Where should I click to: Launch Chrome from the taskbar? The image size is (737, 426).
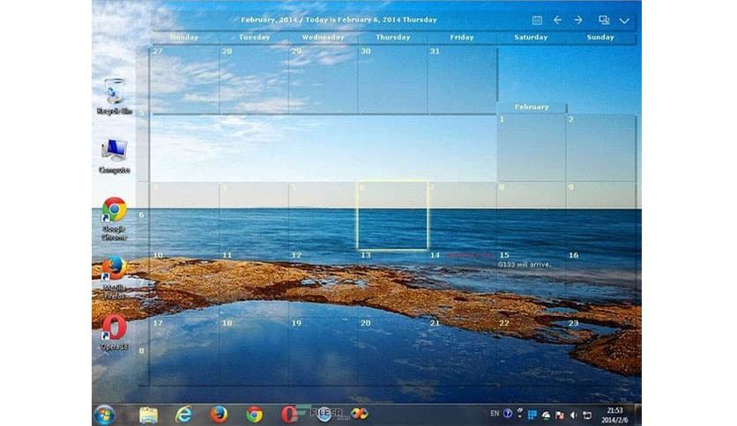(x=254, y=415)
